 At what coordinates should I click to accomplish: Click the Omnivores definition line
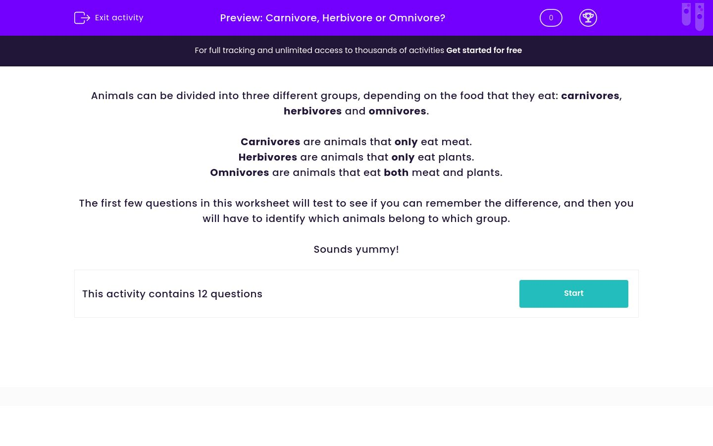pos(356,172)
